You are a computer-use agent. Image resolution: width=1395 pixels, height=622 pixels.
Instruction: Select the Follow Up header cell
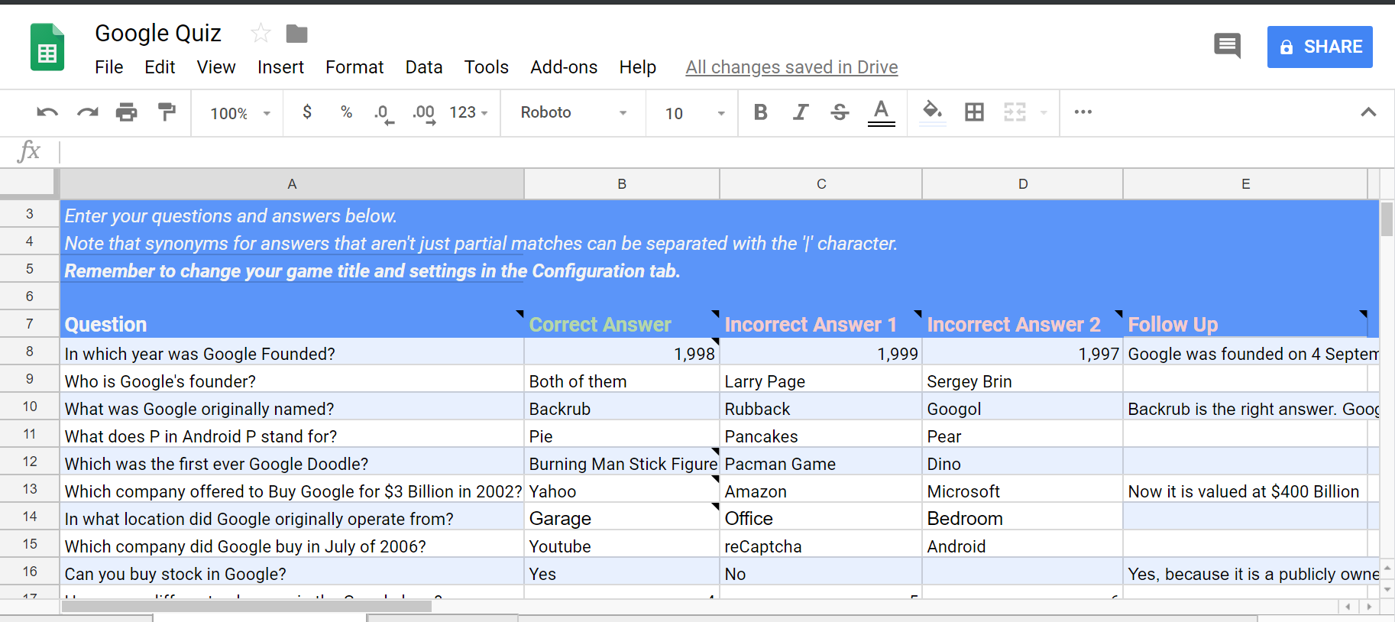pos(1245,324)
